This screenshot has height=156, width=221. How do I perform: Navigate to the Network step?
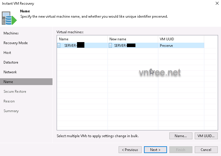pyautogui.click(x=10, y=72)
